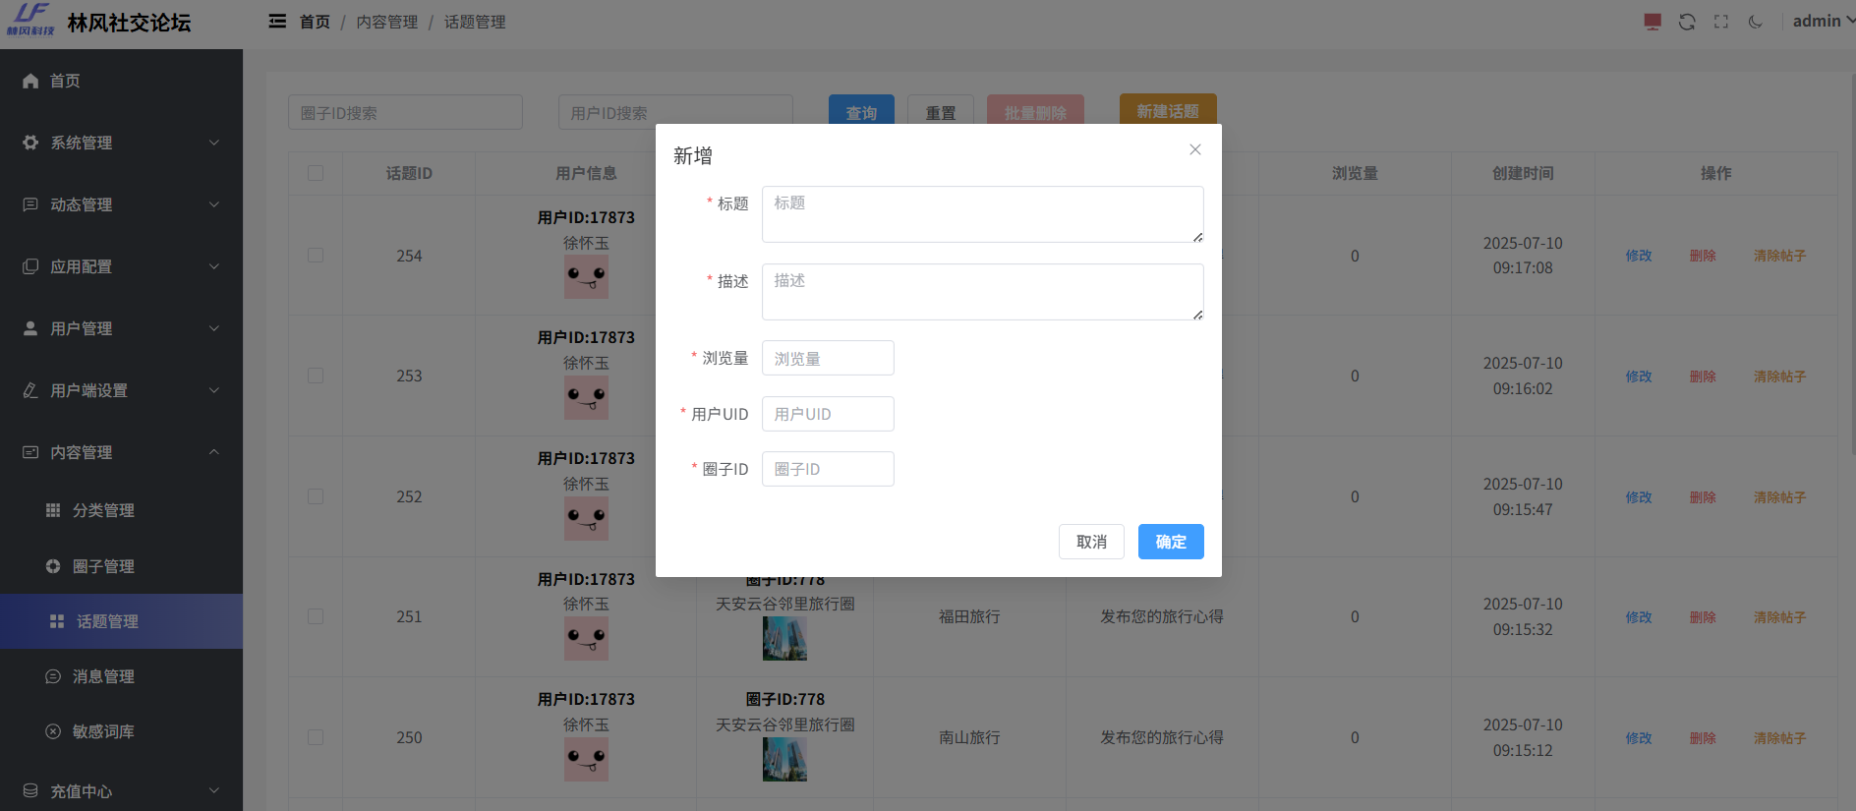Check the row 253 checkbox
Viewport: 1856px width, 811px height.
point(316,376)
